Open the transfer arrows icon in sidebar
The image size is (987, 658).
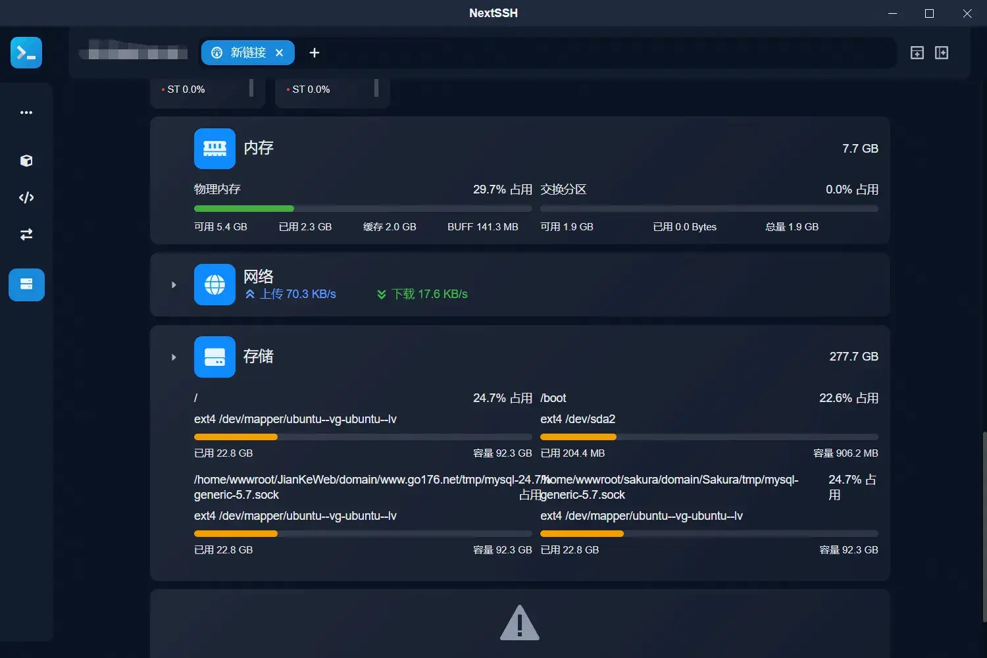point(26,234)
